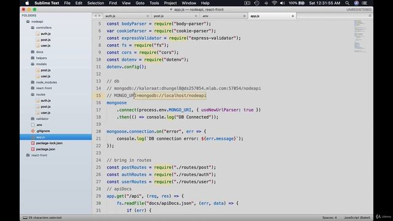Open the Project menu

170,3
